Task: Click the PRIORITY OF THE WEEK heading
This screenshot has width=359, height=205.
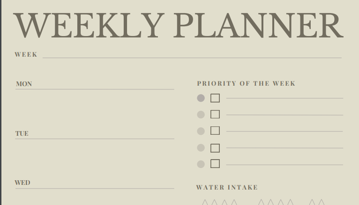Action: pos(246,84)
